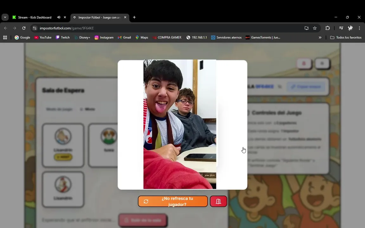
Task: Open the Google bookmark
Action: [22, 37]
